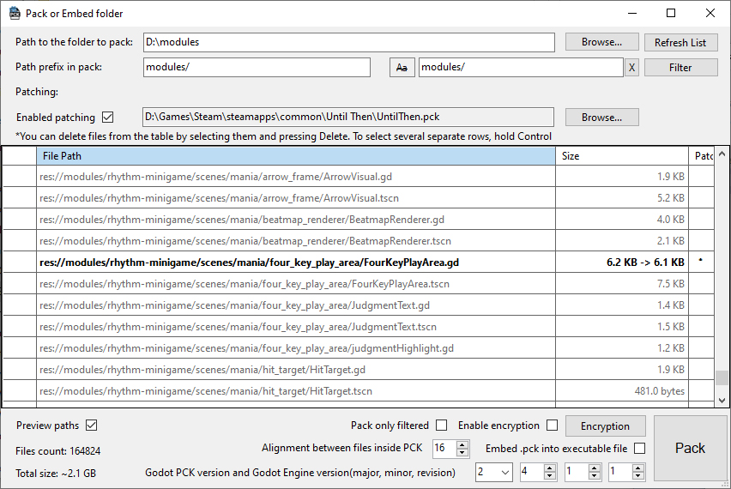Click the 7.5 KB size cell
Screen dimensions: 731x489
622,284
